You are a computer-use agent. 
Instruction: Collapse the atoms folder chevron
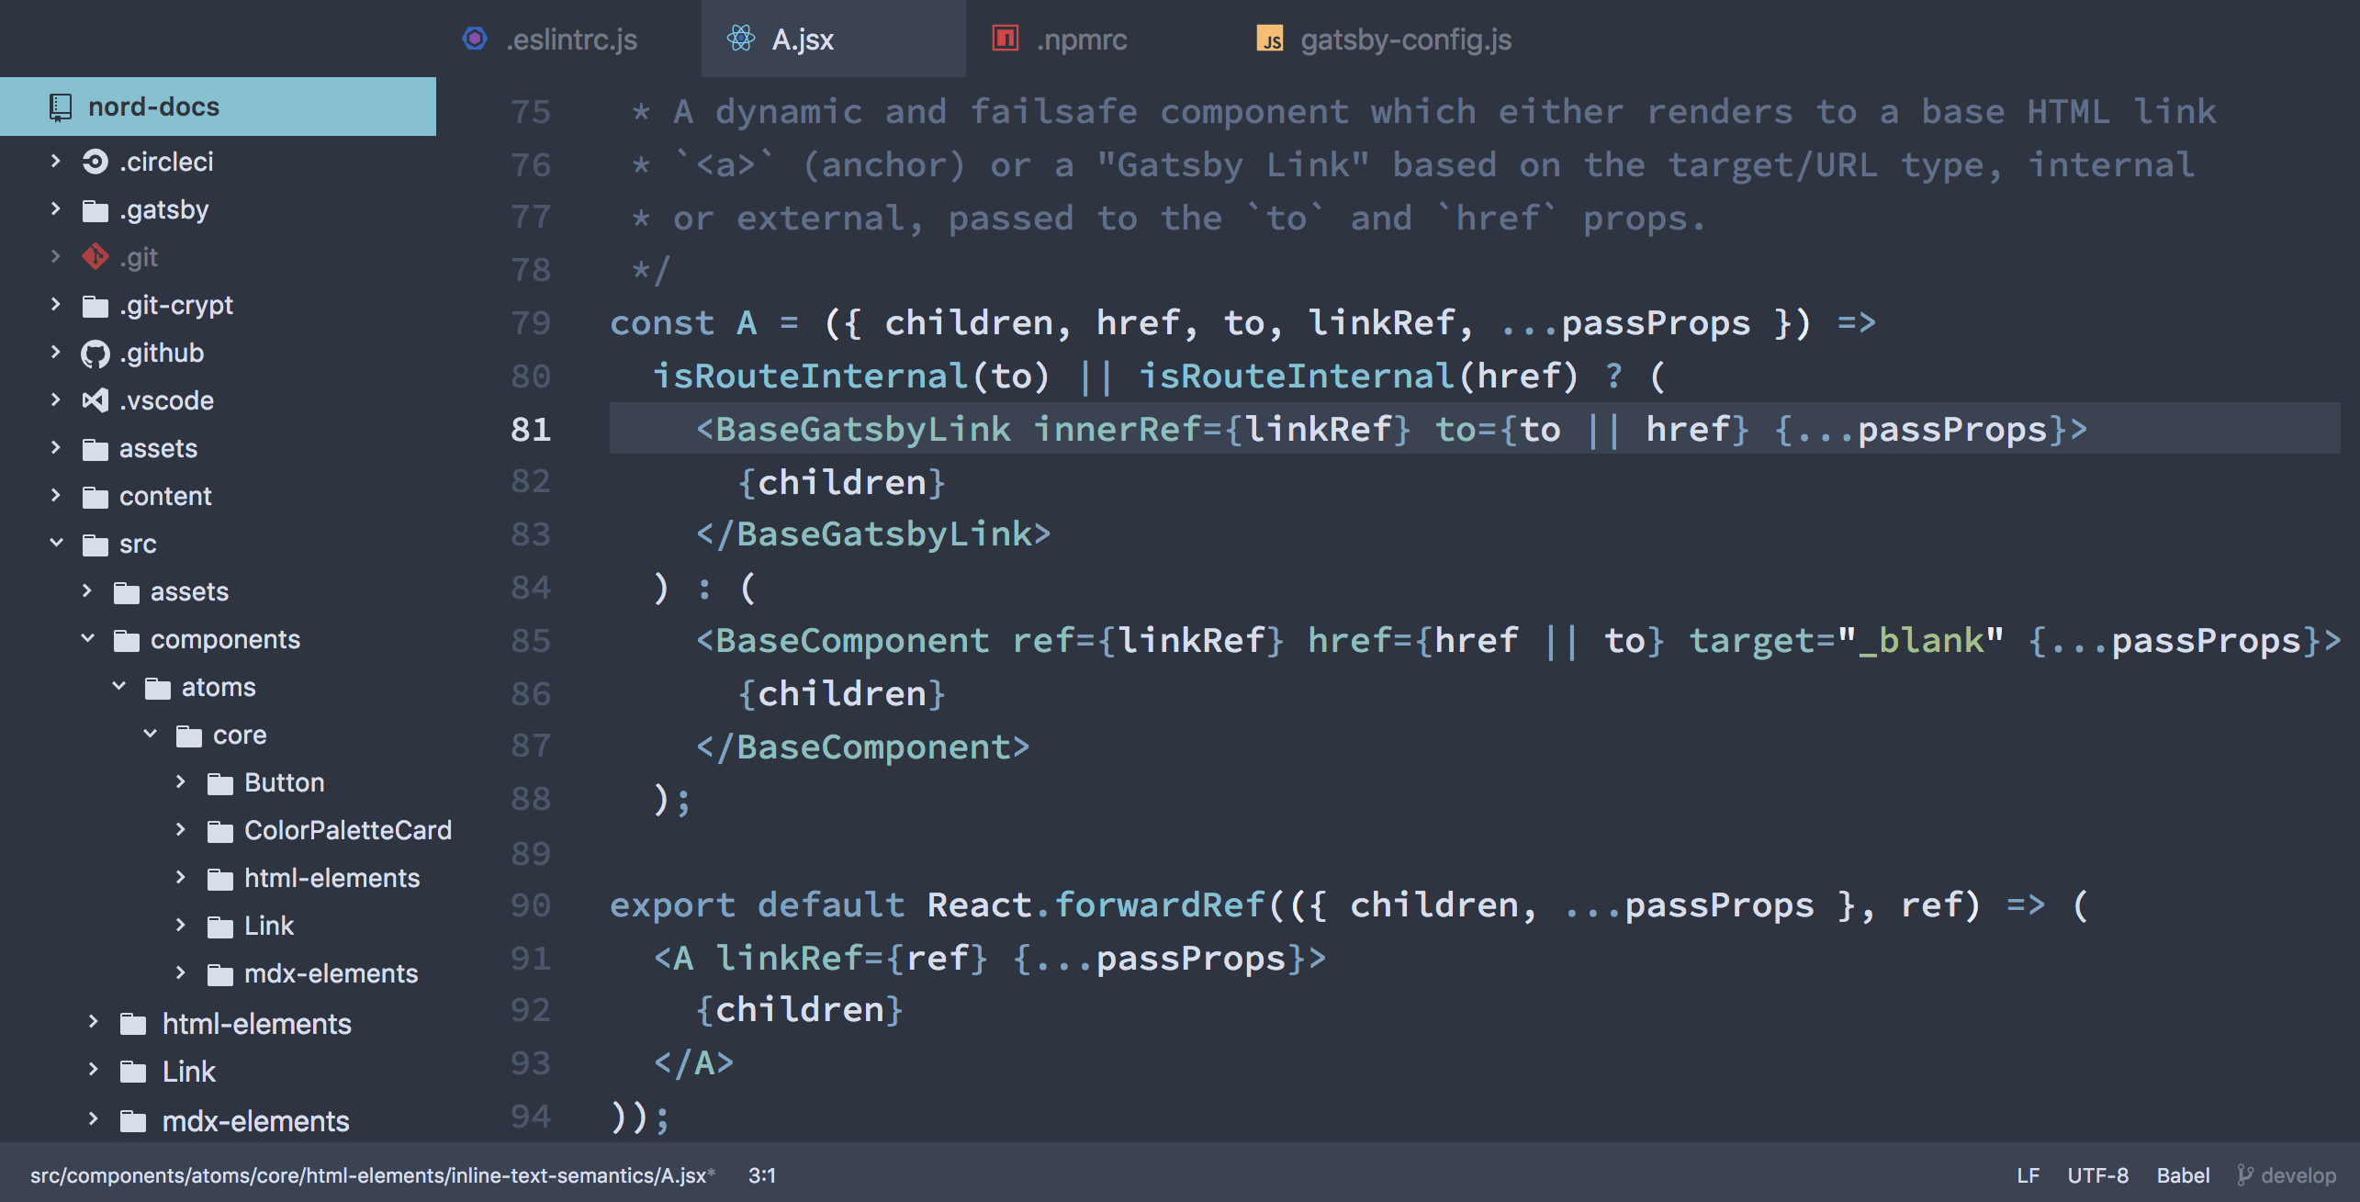[119, 686]
